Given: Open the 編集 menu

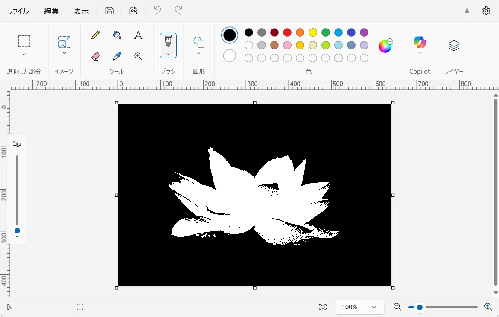Looking at the screenshot, I should (52, 11).
